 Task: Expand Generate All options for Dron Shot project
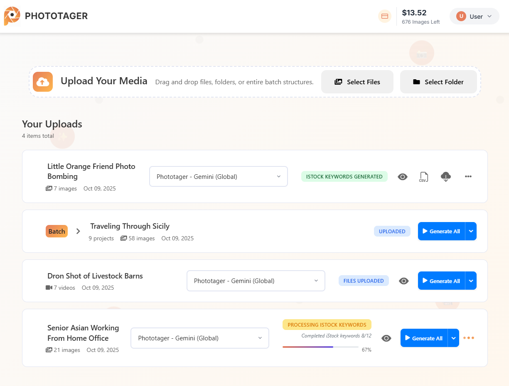[x=471, y=281]
